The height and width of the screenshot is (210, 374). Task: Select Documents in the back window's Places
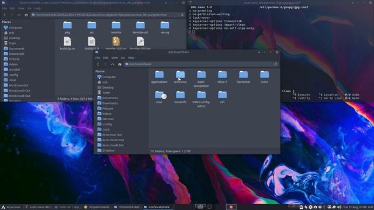click(14, 48)
